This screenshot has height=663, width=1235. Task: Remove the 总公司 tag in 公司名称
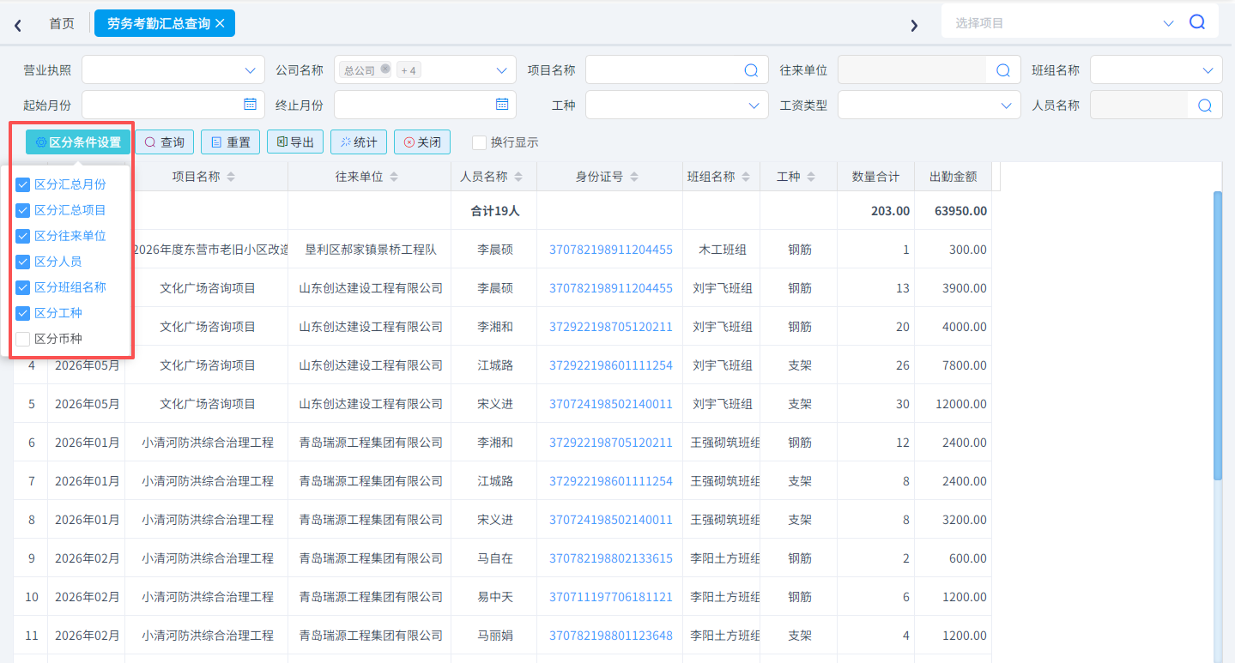tap(385, 69)
